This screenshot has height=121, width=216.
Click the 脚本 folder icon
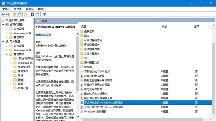82,36
